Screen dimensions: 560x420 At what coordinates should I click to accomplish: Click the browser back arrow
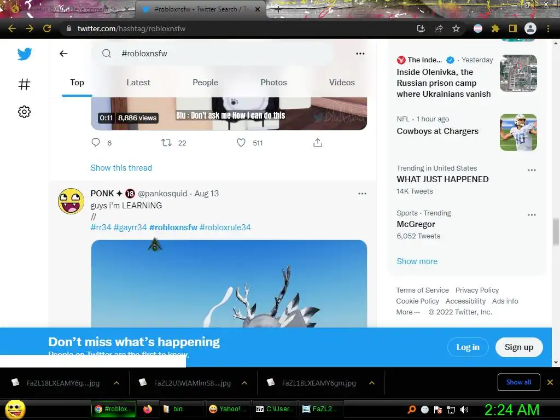(12, 28)
